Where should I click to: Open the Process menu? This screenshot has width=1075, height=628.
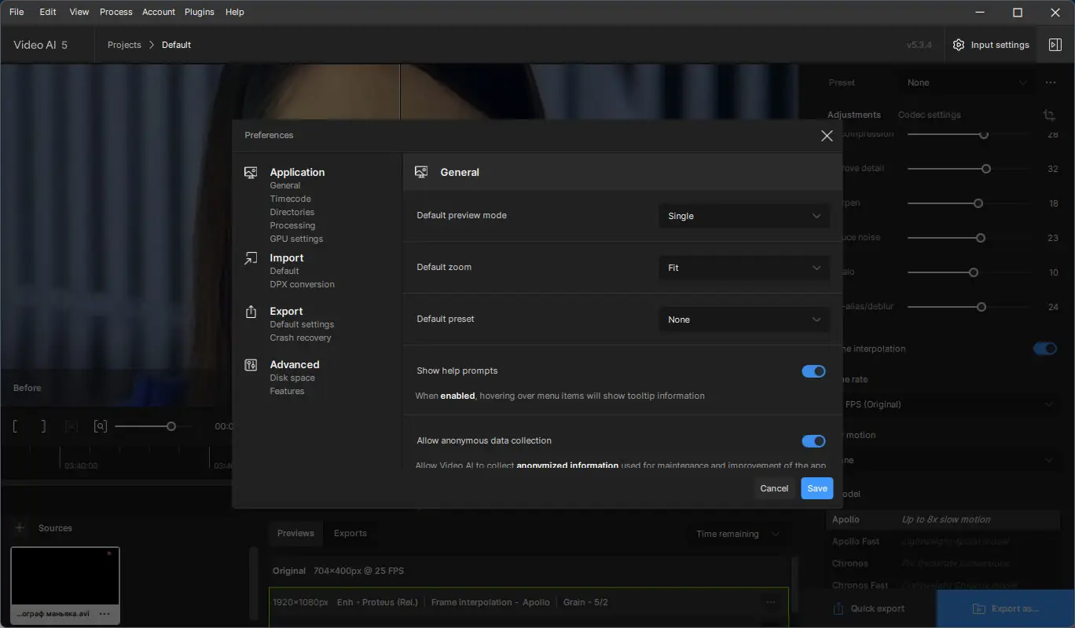pyautogui.click(x=116, y=12)
